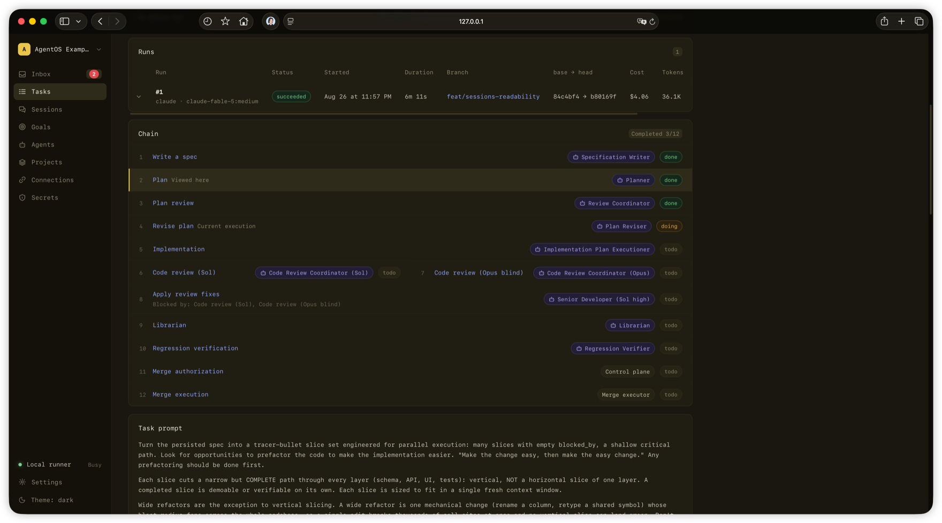This screenshot has width=942, height=523.
Task: Click the succeeded status badge
Action: (291, 97)
